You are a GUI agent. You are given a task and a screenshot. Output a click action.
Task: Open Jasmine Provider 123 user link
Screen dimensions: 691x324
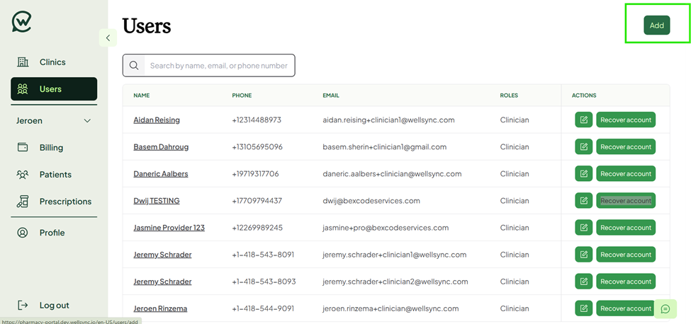pos(169,228)
